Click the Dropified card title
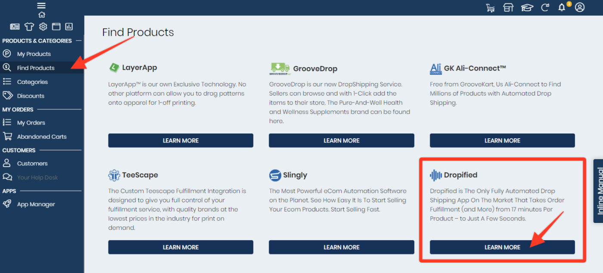The height and width of the screenshot is (273, 603). [x=460, y=175]
